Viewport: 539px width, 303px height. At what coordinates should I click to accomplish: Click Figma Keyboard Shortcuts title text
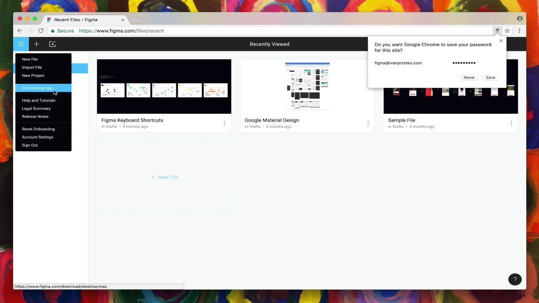coord(132,120)
